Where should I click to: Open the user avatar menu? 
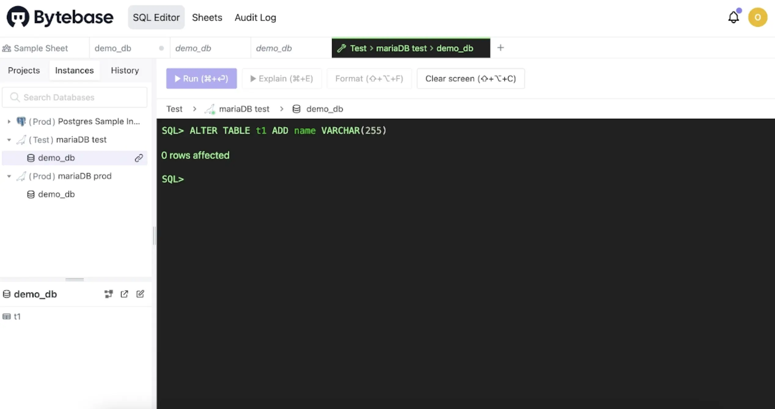(x=758, y=17)
